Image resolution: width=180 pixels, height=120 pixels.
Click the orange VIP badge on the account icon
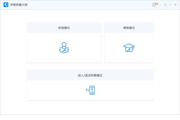pos(156,4)
